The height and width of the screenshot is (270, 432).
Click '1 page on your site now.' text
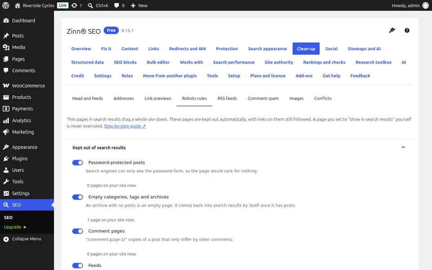(111, 220)
